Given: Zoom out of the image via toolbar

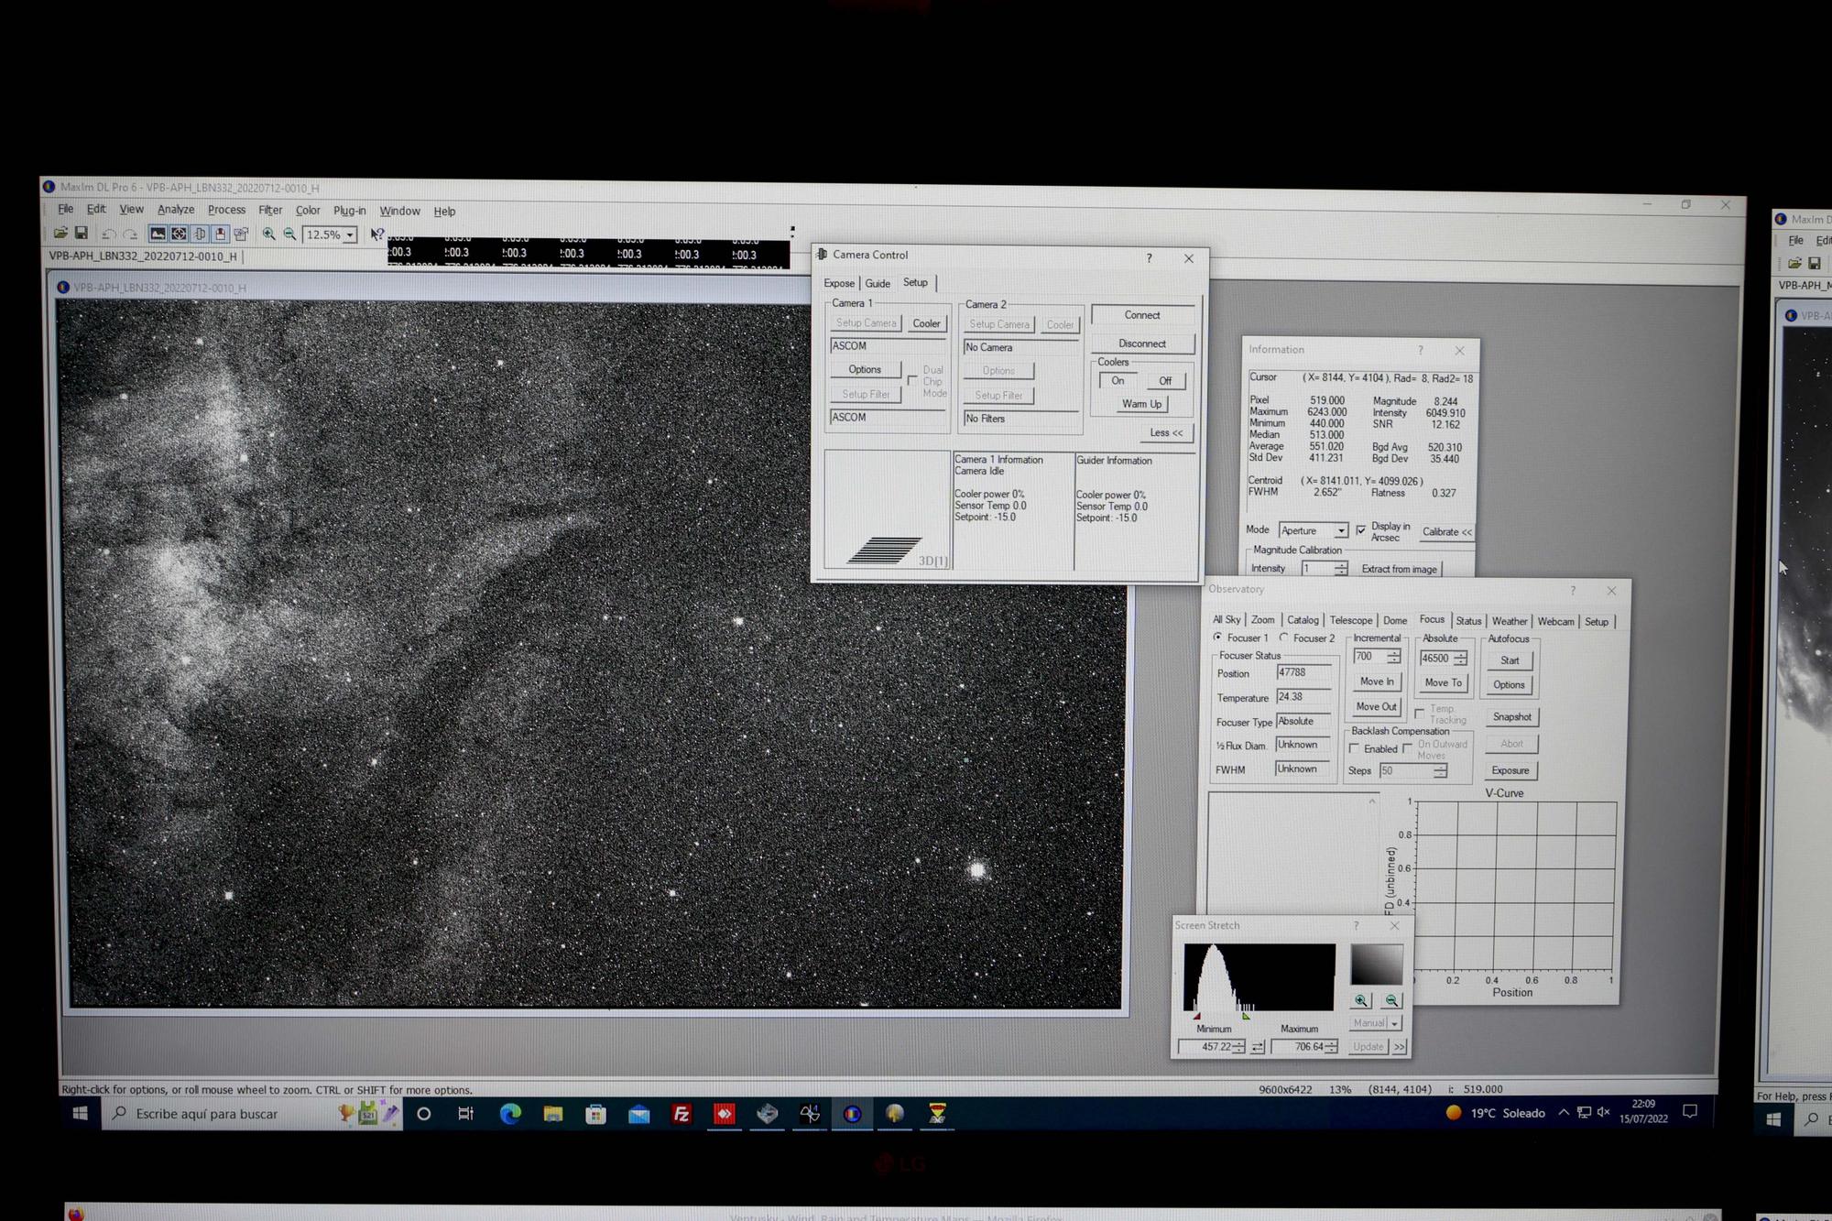Looking at the screenshot, I should 290,234.
